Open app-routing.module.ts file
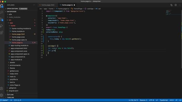The width and height of the screenshot is (182, 102). [20, 45]
